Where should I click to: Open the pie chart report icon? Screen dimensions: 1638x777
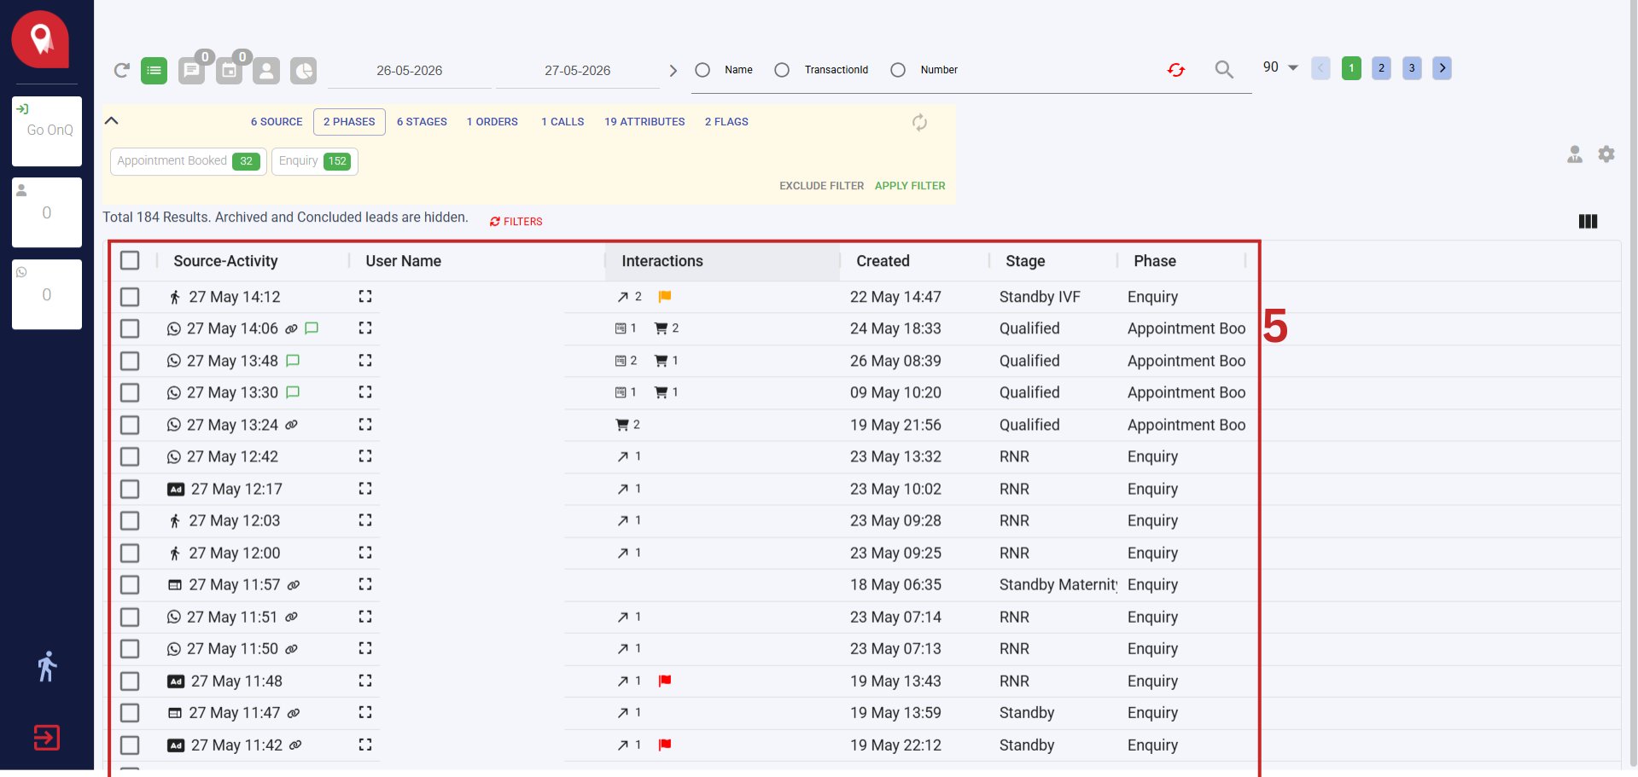[303, 70]
